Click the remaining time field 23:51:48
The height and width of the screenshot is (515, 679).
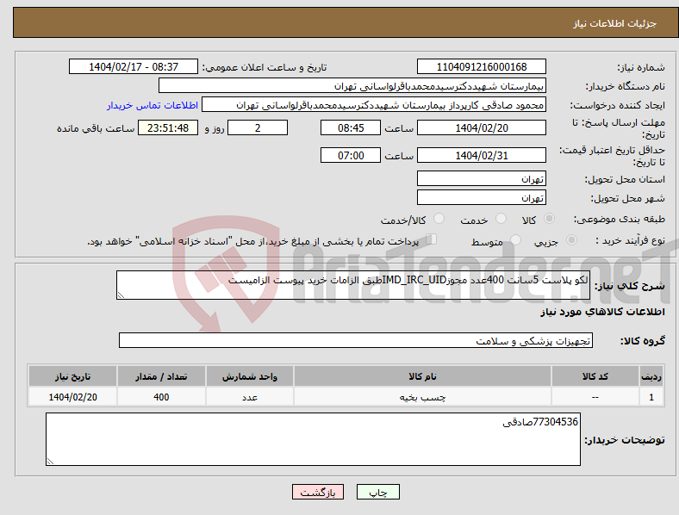tap(168, 128)
